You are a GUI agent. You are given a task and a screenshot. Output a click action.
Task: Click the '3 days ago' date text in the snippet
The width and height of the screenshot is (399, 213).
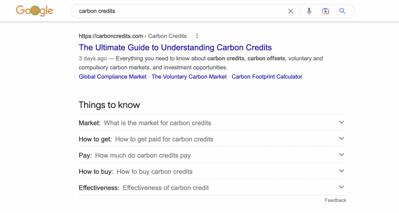[x=93, y=58]
